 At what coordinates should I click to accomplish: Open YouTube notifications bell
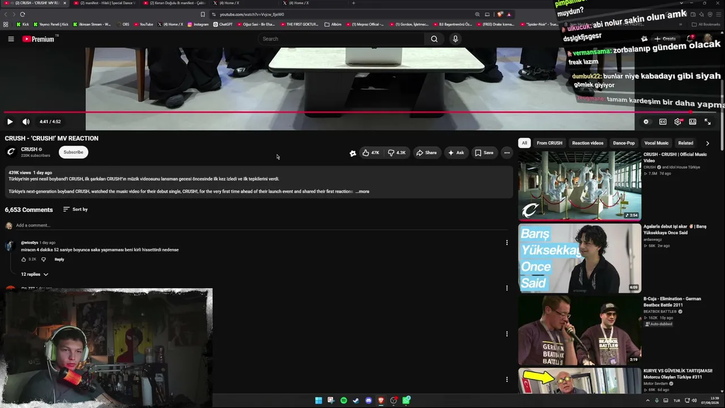(x=690, y=39)
